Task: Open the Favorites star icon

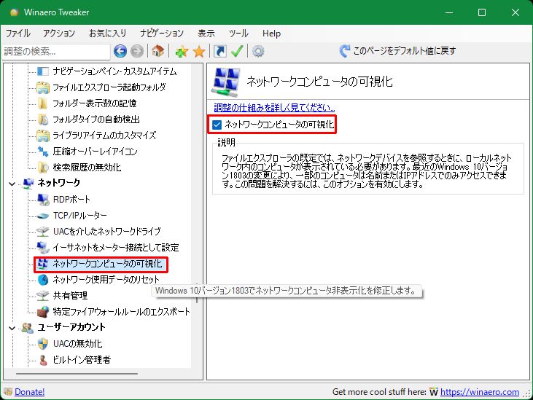Action: [199, 52]
